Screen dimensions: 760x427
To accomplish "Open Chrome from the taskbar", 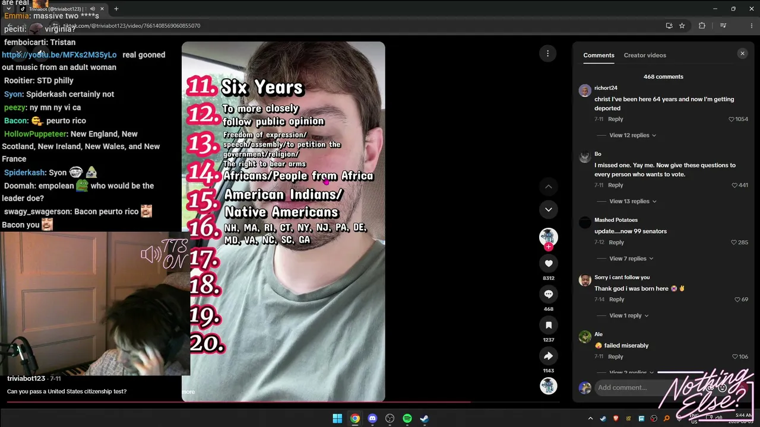I will (x=354, y=419).
